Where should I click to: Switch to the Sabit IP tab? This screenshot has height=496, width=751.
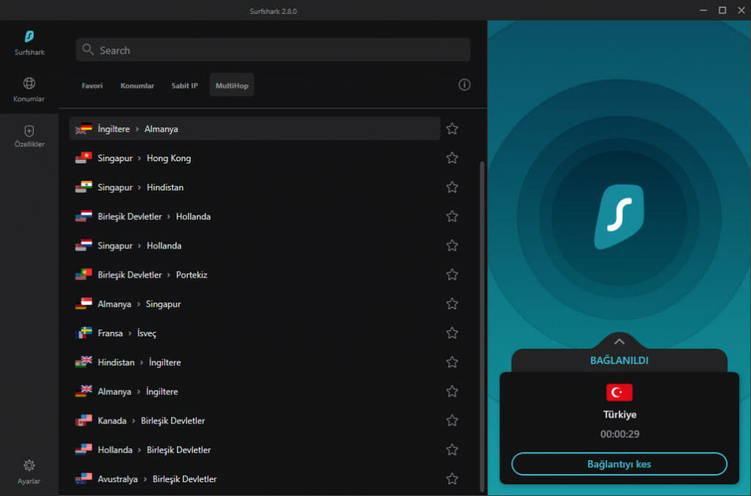(x=184, y=86)
